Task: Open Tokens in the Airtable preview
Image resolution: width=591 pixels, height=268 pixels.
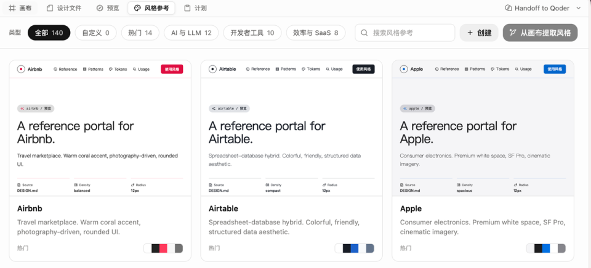Action: 311,69
